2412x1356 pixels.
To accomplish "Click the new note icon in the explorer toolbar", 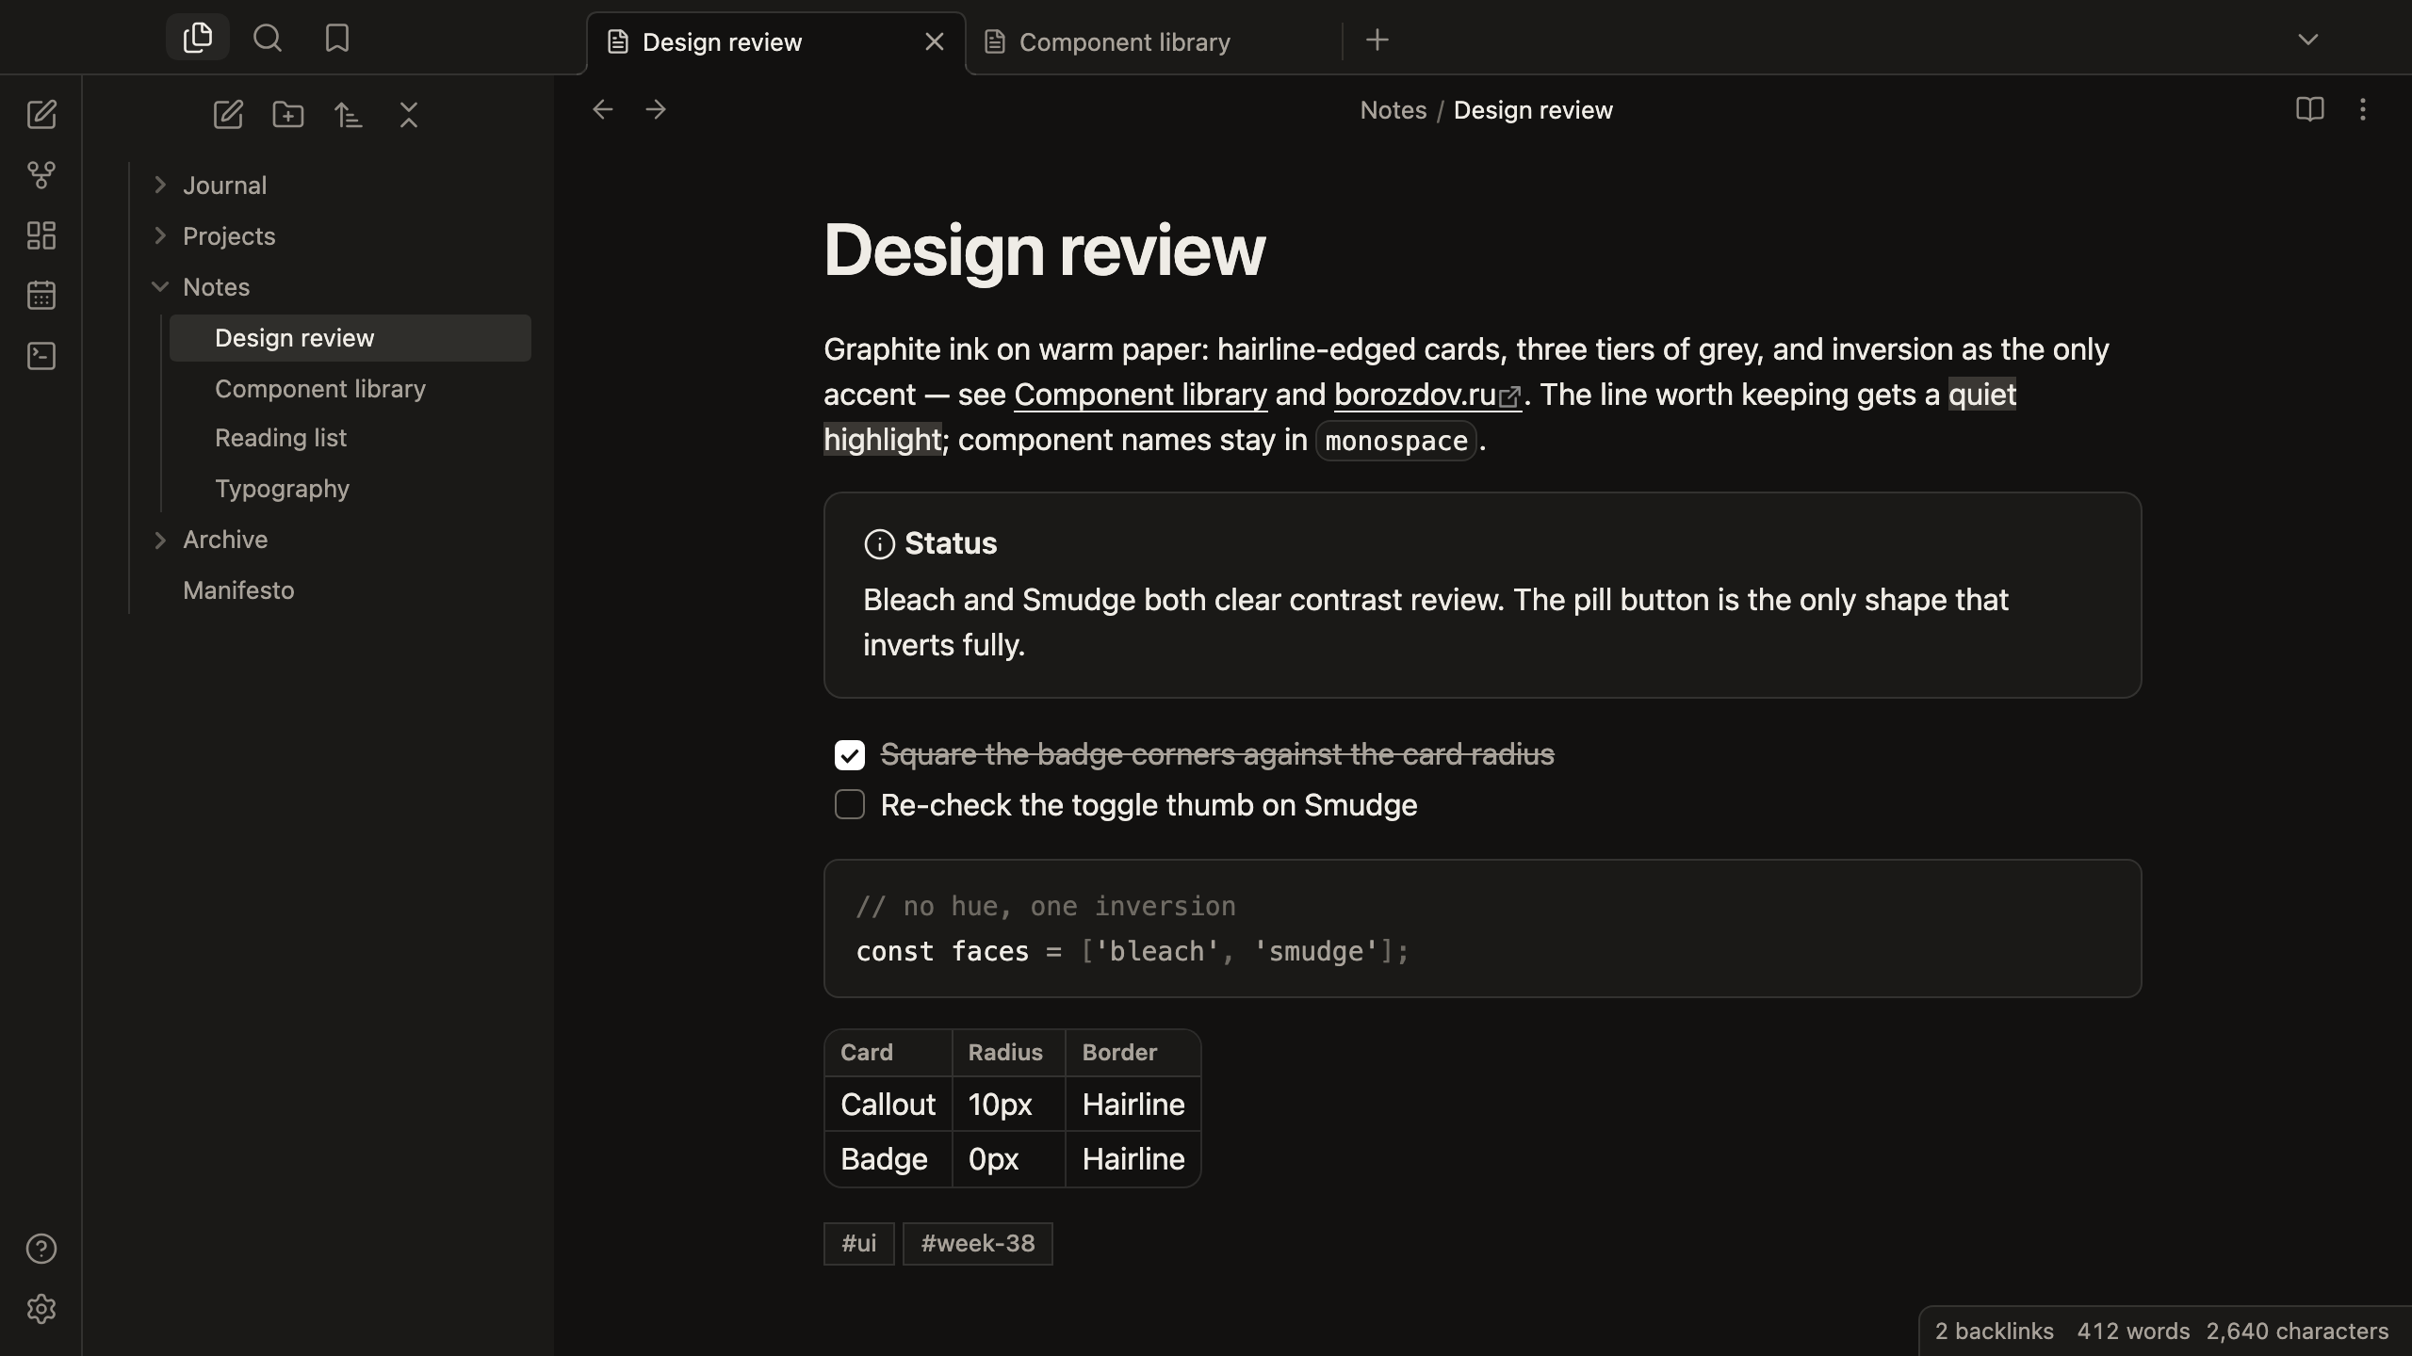I will (x=228, y=115).
